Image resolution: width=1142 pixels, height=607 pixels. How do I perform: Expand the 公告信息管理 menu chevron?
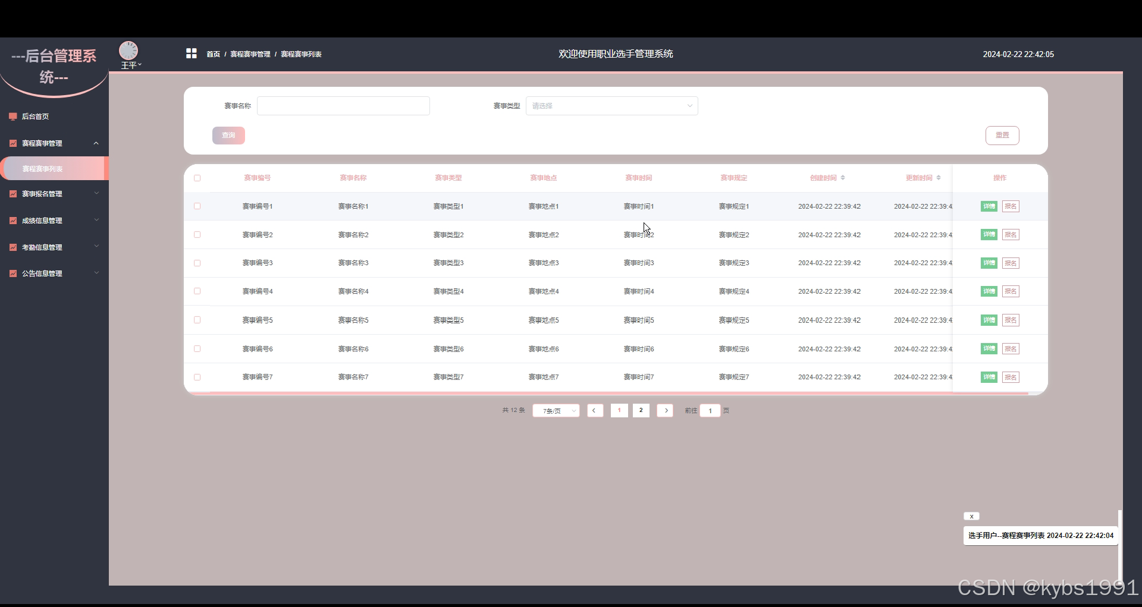(x=96, y=273)
